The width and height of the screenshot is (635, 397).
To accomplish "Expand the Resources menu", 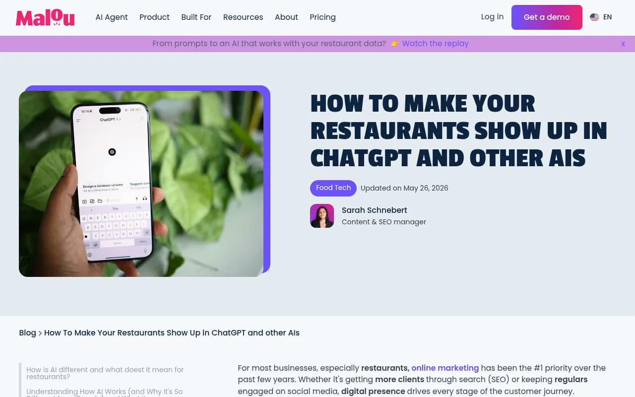I will click(243, 17).
